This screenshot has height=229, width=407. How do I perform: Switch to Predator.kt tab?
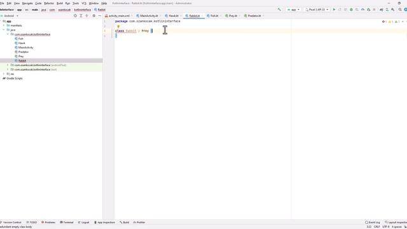coord(254,16)
